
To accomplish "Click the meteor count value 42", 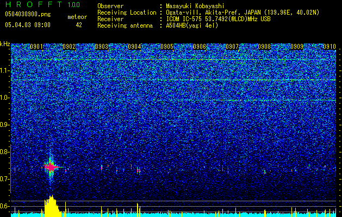I will pyautogui.click(x=79, y=25).
